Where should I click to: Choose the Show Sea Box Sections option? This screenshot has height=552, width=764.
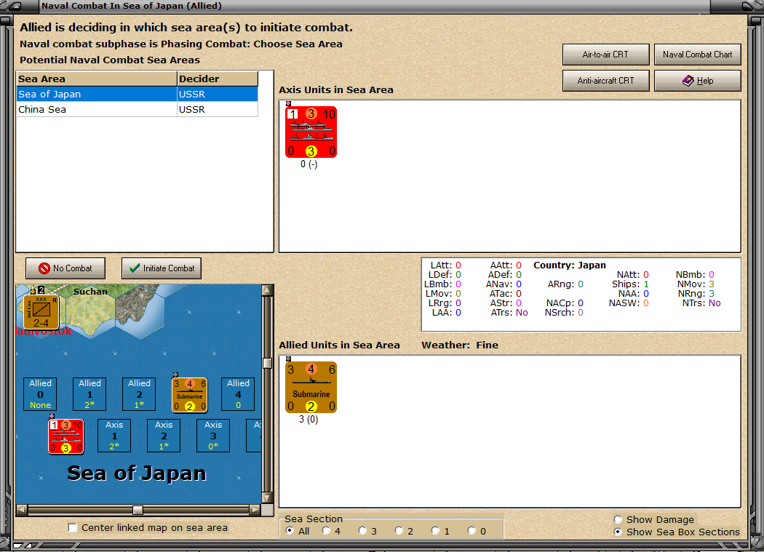click(x=618, y=532)
